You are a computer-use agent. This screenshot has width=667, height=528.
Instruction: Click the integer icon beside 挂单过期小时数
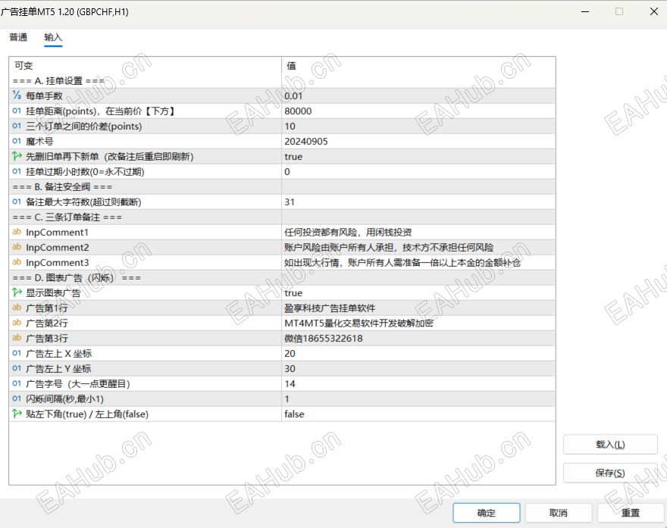[x=17, y=171]
